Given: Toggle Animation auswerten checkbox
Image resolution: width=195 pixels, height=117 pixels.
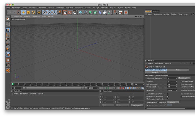Looking at the screenshot, I should (168, 94).
